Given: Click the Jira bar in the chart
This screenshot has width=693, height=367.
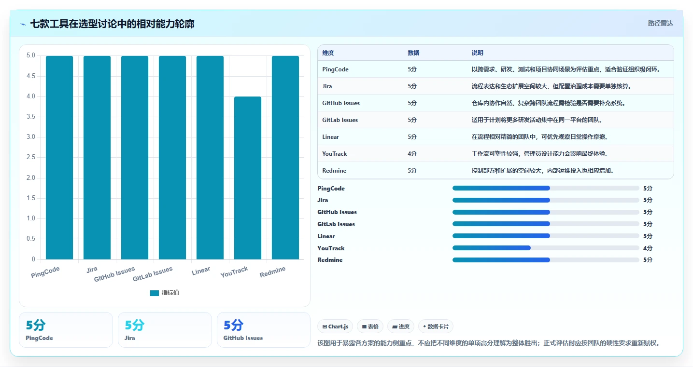Looking at the screenshot, I should tap(97, 158).
